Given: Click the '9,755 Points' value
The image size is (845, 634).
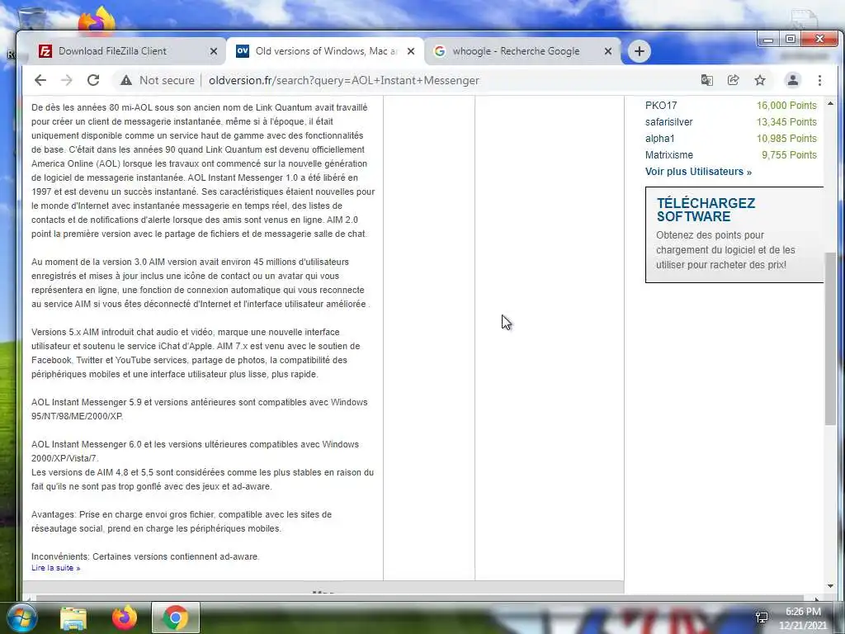Looking at the screenshot, I should pos(789,154).
